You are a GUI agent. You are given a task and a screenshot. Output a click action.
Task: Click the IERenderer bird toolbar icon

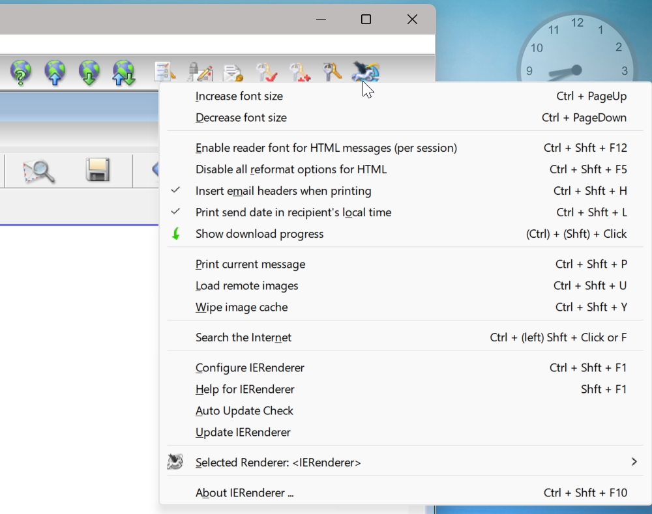[x=365, y=72]
